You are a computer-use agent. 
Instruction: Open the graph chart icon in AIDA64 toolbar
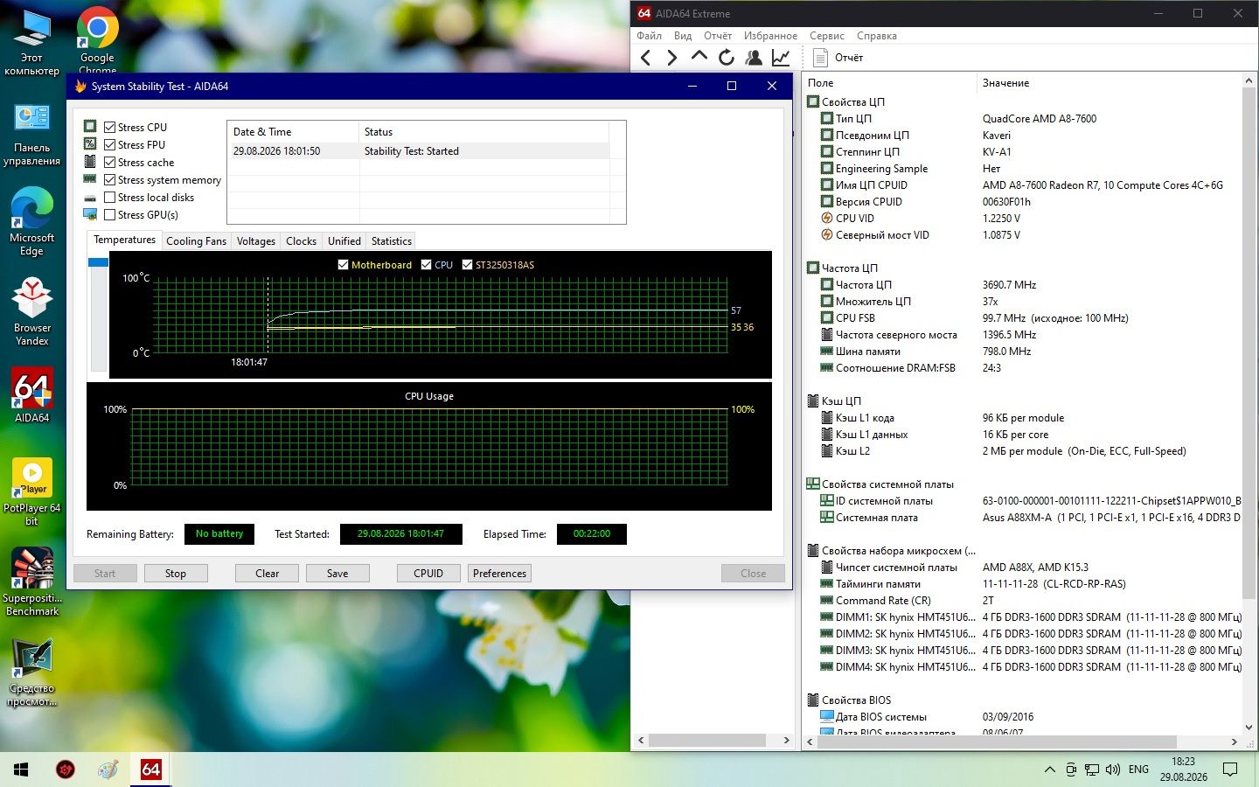[781, 58]
